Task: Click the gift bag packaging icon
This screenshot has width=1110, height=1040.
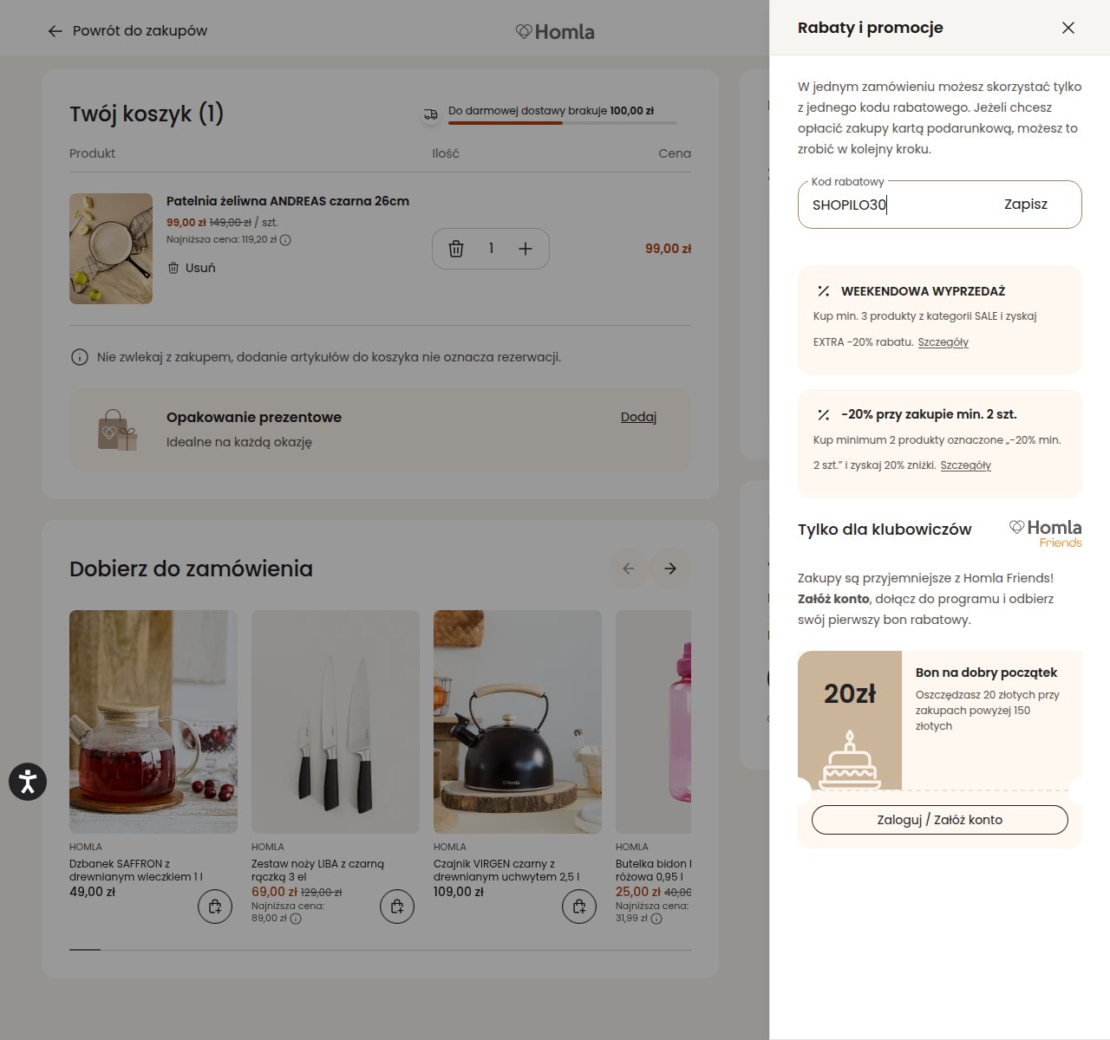Action: [118, 430]
